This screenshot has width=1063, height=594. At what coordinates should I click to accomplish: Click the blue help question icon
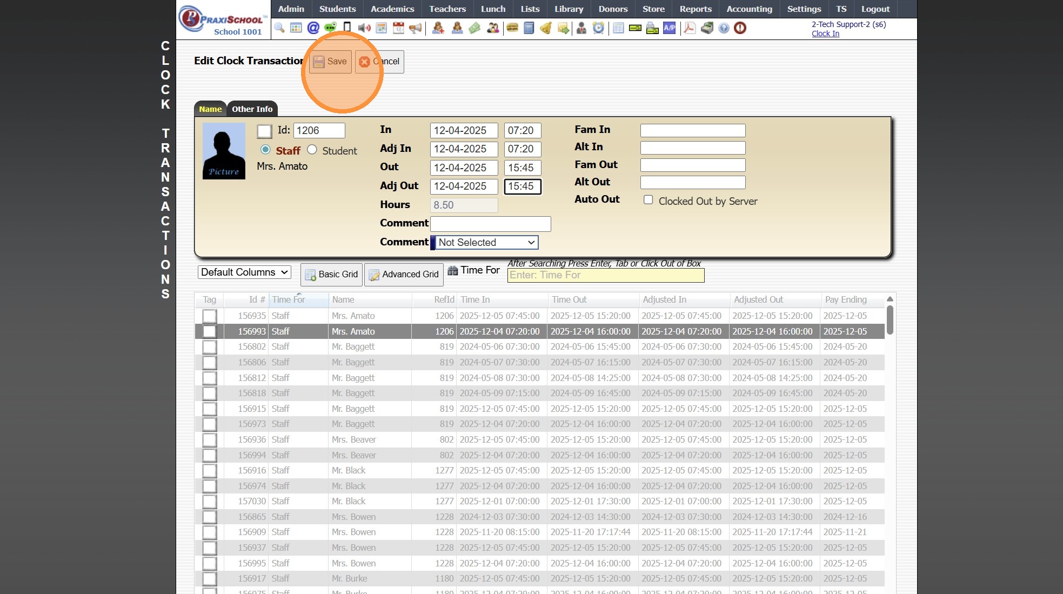[724, 28]
